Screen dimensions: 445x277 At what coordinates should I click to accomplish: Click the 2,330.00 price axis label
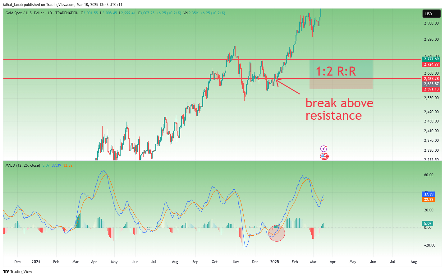pyautogui.click(x=431, y=150)
